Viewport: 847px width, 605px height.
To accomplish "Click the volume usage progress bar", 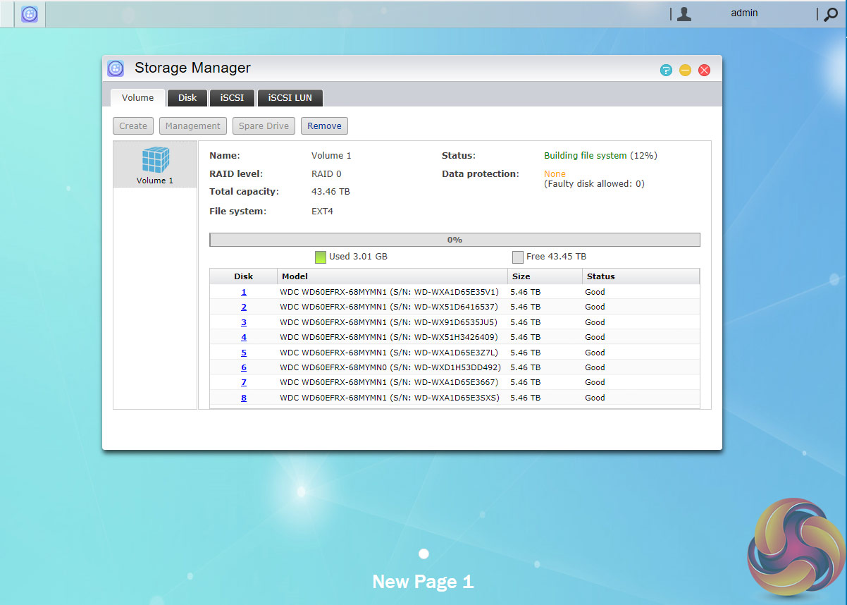I will [x=455, y=240].
